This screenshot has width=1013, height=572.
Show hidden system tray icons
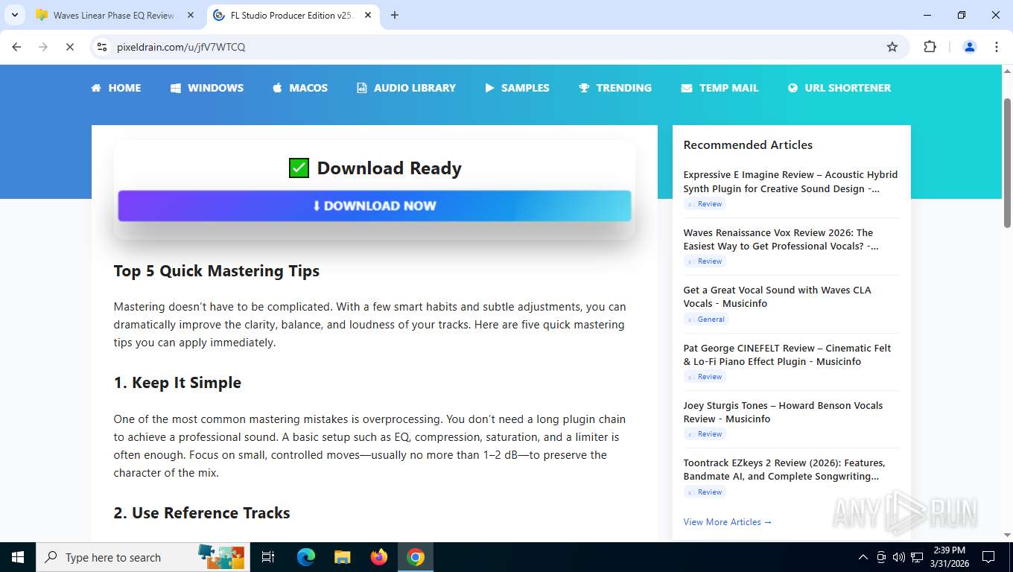click(x=863, y=557)
